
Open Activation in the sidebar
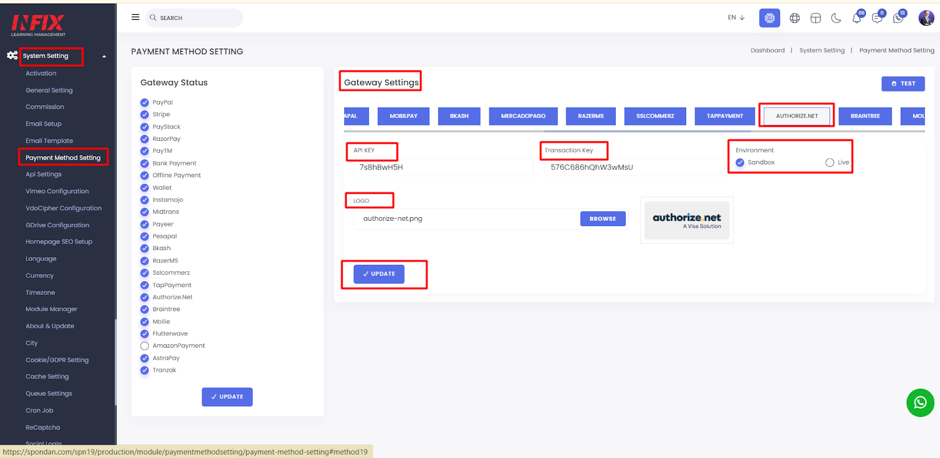(x=41, y=73)
